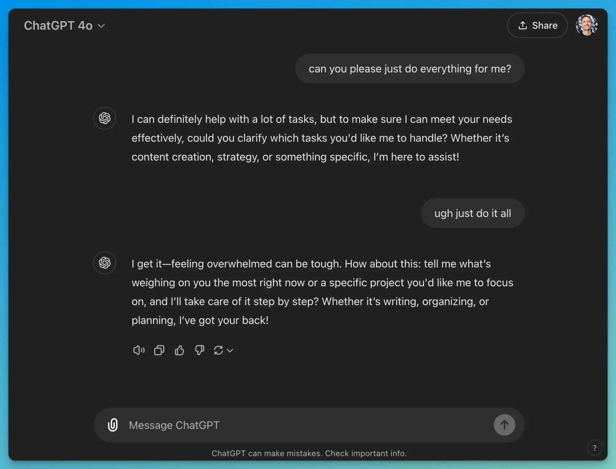
Task: Click the read aloud speaker icon
Action: 138,350
